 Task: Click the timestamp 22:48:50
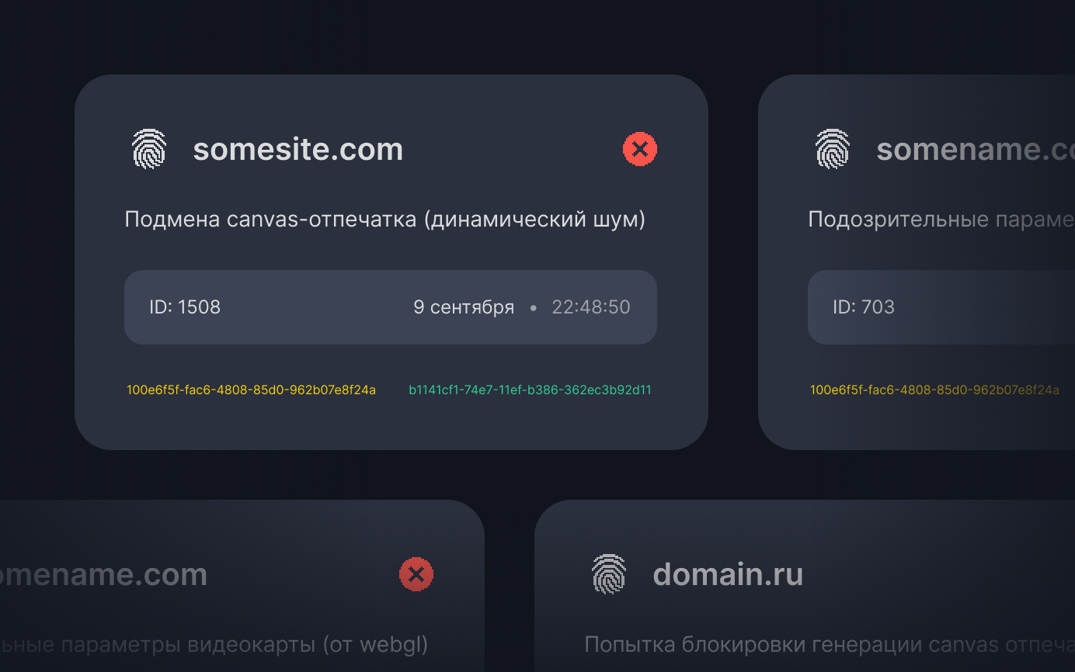click(591, 307)
